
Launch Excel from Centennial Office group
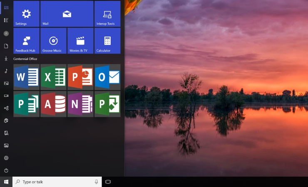[53, 77]
